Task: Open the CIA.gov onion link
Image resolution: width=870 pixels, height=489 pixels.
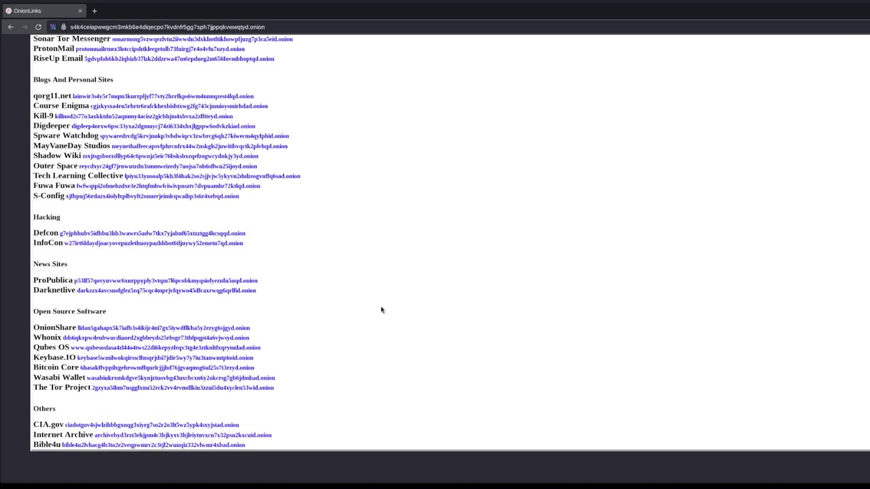Action: click(x=152, y=425)
